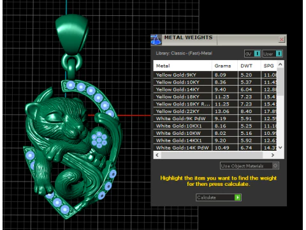Click the Metal Weights flask icon
This screenshot has width=306, height=230.
(x=156, y=40)
